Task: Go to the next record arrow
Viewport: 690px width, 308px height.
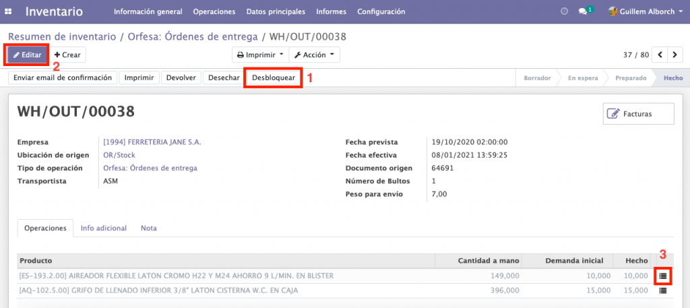Action: 675,55
